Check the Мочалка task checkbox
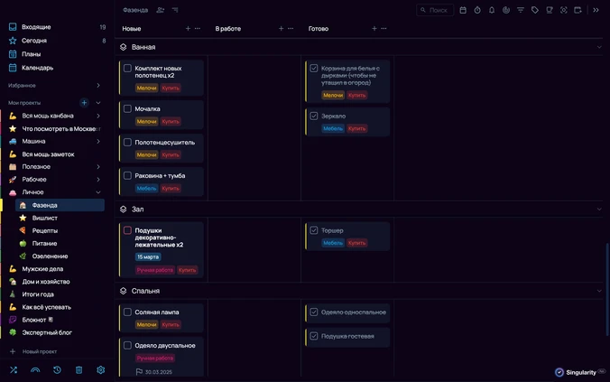 click(x=127, y=108)
